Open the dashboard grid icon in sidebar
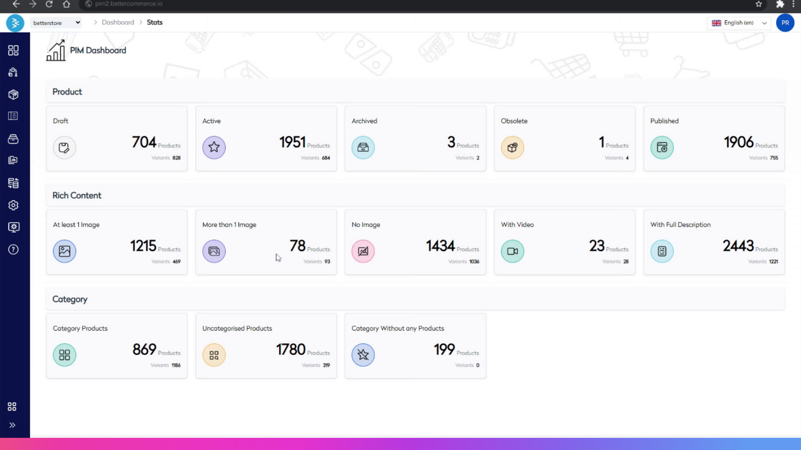Viewport: 801px width, 450px height. [13, 50]
